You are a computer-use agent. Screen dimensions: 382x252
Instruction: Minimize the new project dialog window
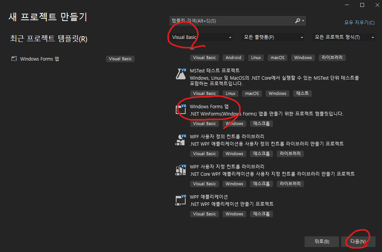pyautogui.click(x=347, y=5)
